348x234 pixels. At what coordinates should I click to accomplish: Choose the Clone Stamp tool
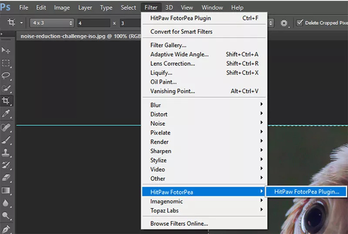point(6,152)
